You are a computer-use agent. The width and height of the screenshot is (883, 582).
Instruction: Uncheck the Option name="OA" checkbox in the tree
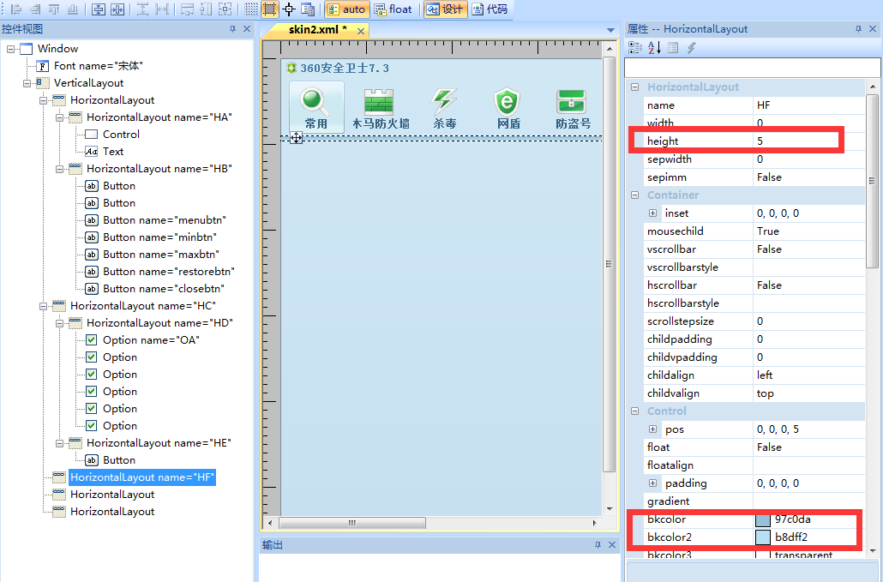pyautogui.click(x=92, y=339)
